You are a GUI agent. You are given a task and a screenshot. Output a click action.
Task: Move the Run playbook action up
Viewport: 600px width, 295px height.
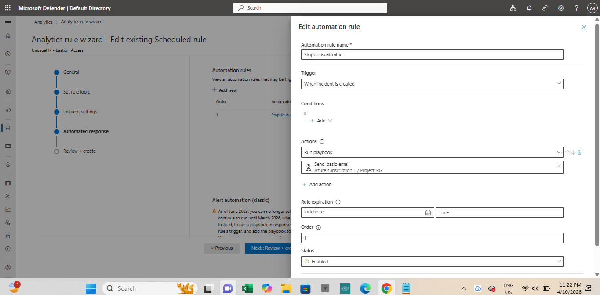(567, 152)
